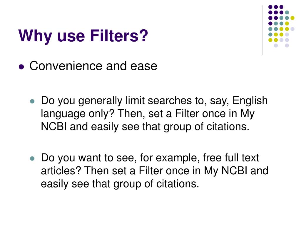Click 'easily see that group of citations' last line
The height and width of the screenshot is (225, 301).
[120, 184]
